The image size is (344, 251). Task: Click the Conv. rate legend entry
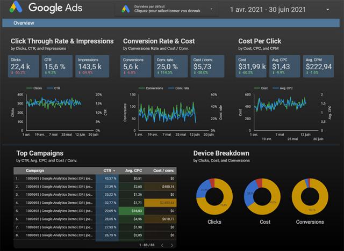coord(178,88)
